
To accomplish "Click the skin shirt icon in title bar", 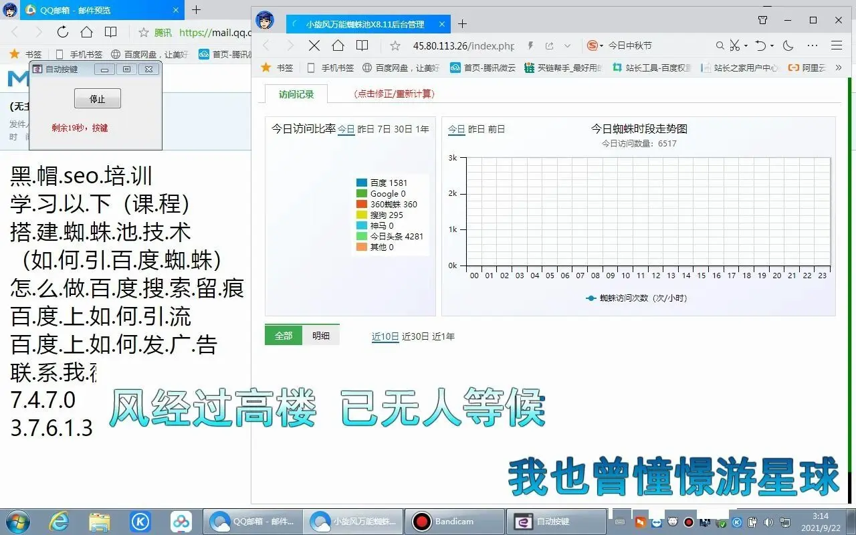I will pos(763,20).
